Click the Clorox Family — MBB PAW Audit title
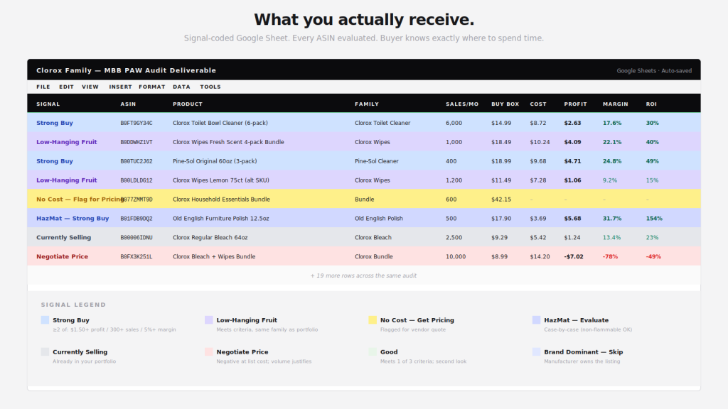The width and height of the screenshot is (728, 409). (x=127, y=70)
